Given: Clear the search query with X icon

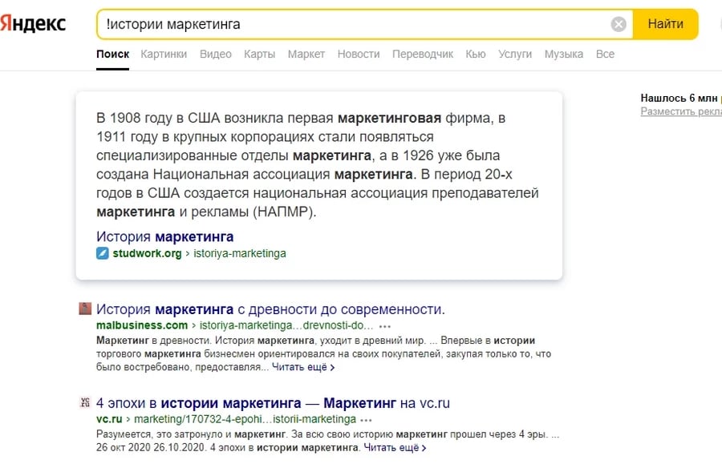Looking at the screenshot, I should click(x=619, y=24).
